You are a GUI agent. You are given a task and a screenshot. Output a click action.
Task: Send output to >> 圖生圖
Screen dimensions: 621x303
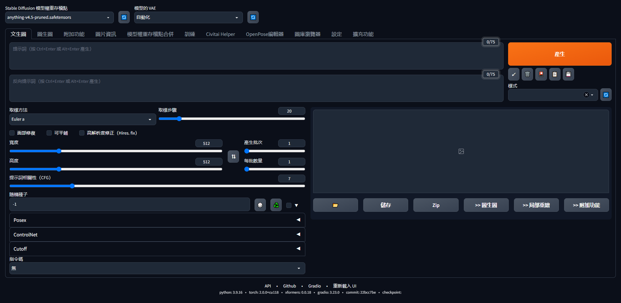tap(486, 205)
